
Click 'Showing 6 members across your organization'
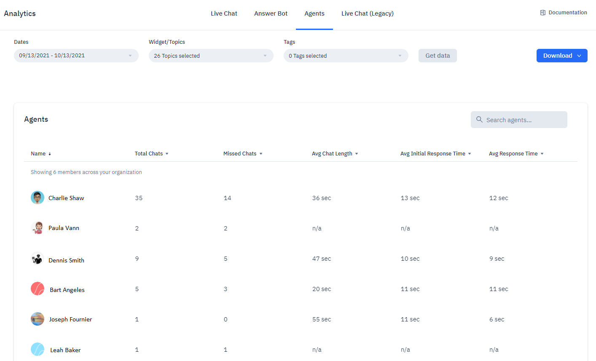[86, 172]
